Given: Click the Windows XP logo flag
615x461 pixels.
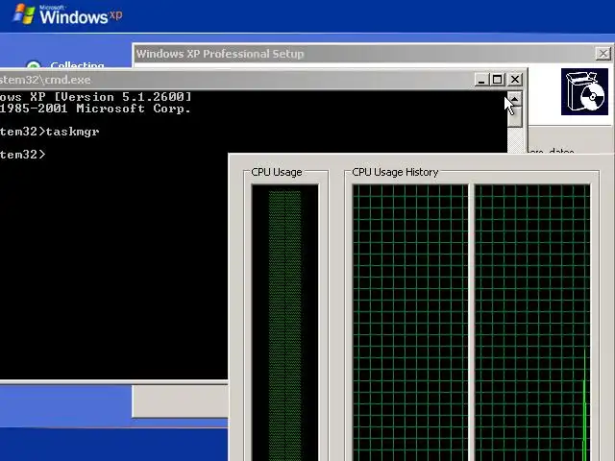Looking at the screenshot, I should 23,14.
